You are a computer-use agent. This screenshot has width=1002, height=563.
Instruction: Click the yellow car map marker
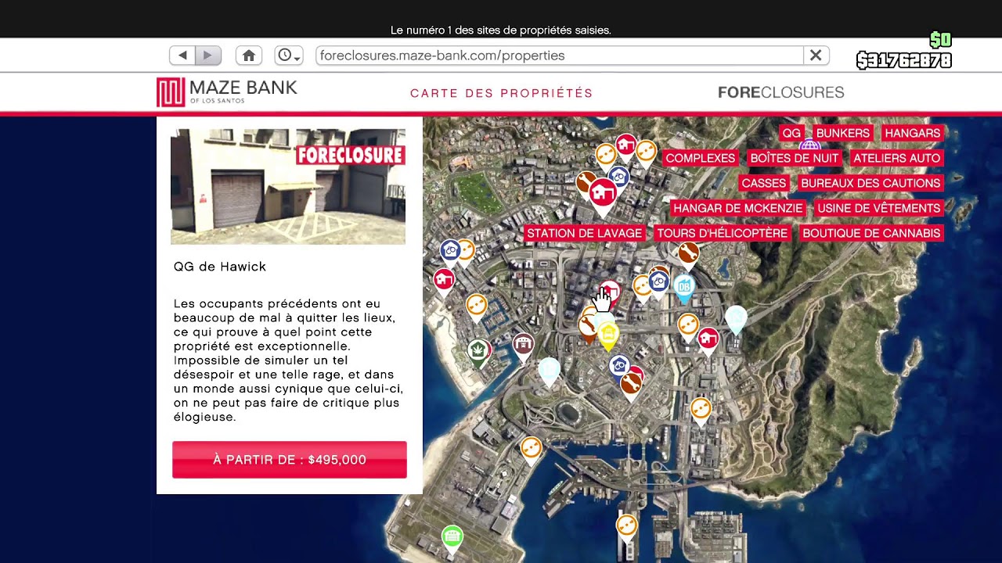pos(608,335)
